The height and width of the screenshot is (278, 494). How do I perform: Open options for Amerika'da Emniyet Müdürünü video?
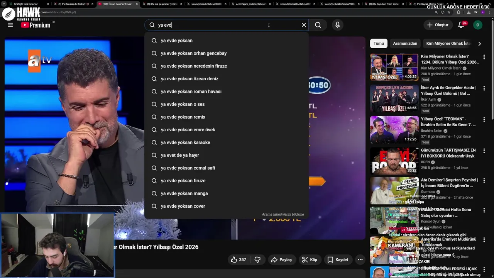484,240
